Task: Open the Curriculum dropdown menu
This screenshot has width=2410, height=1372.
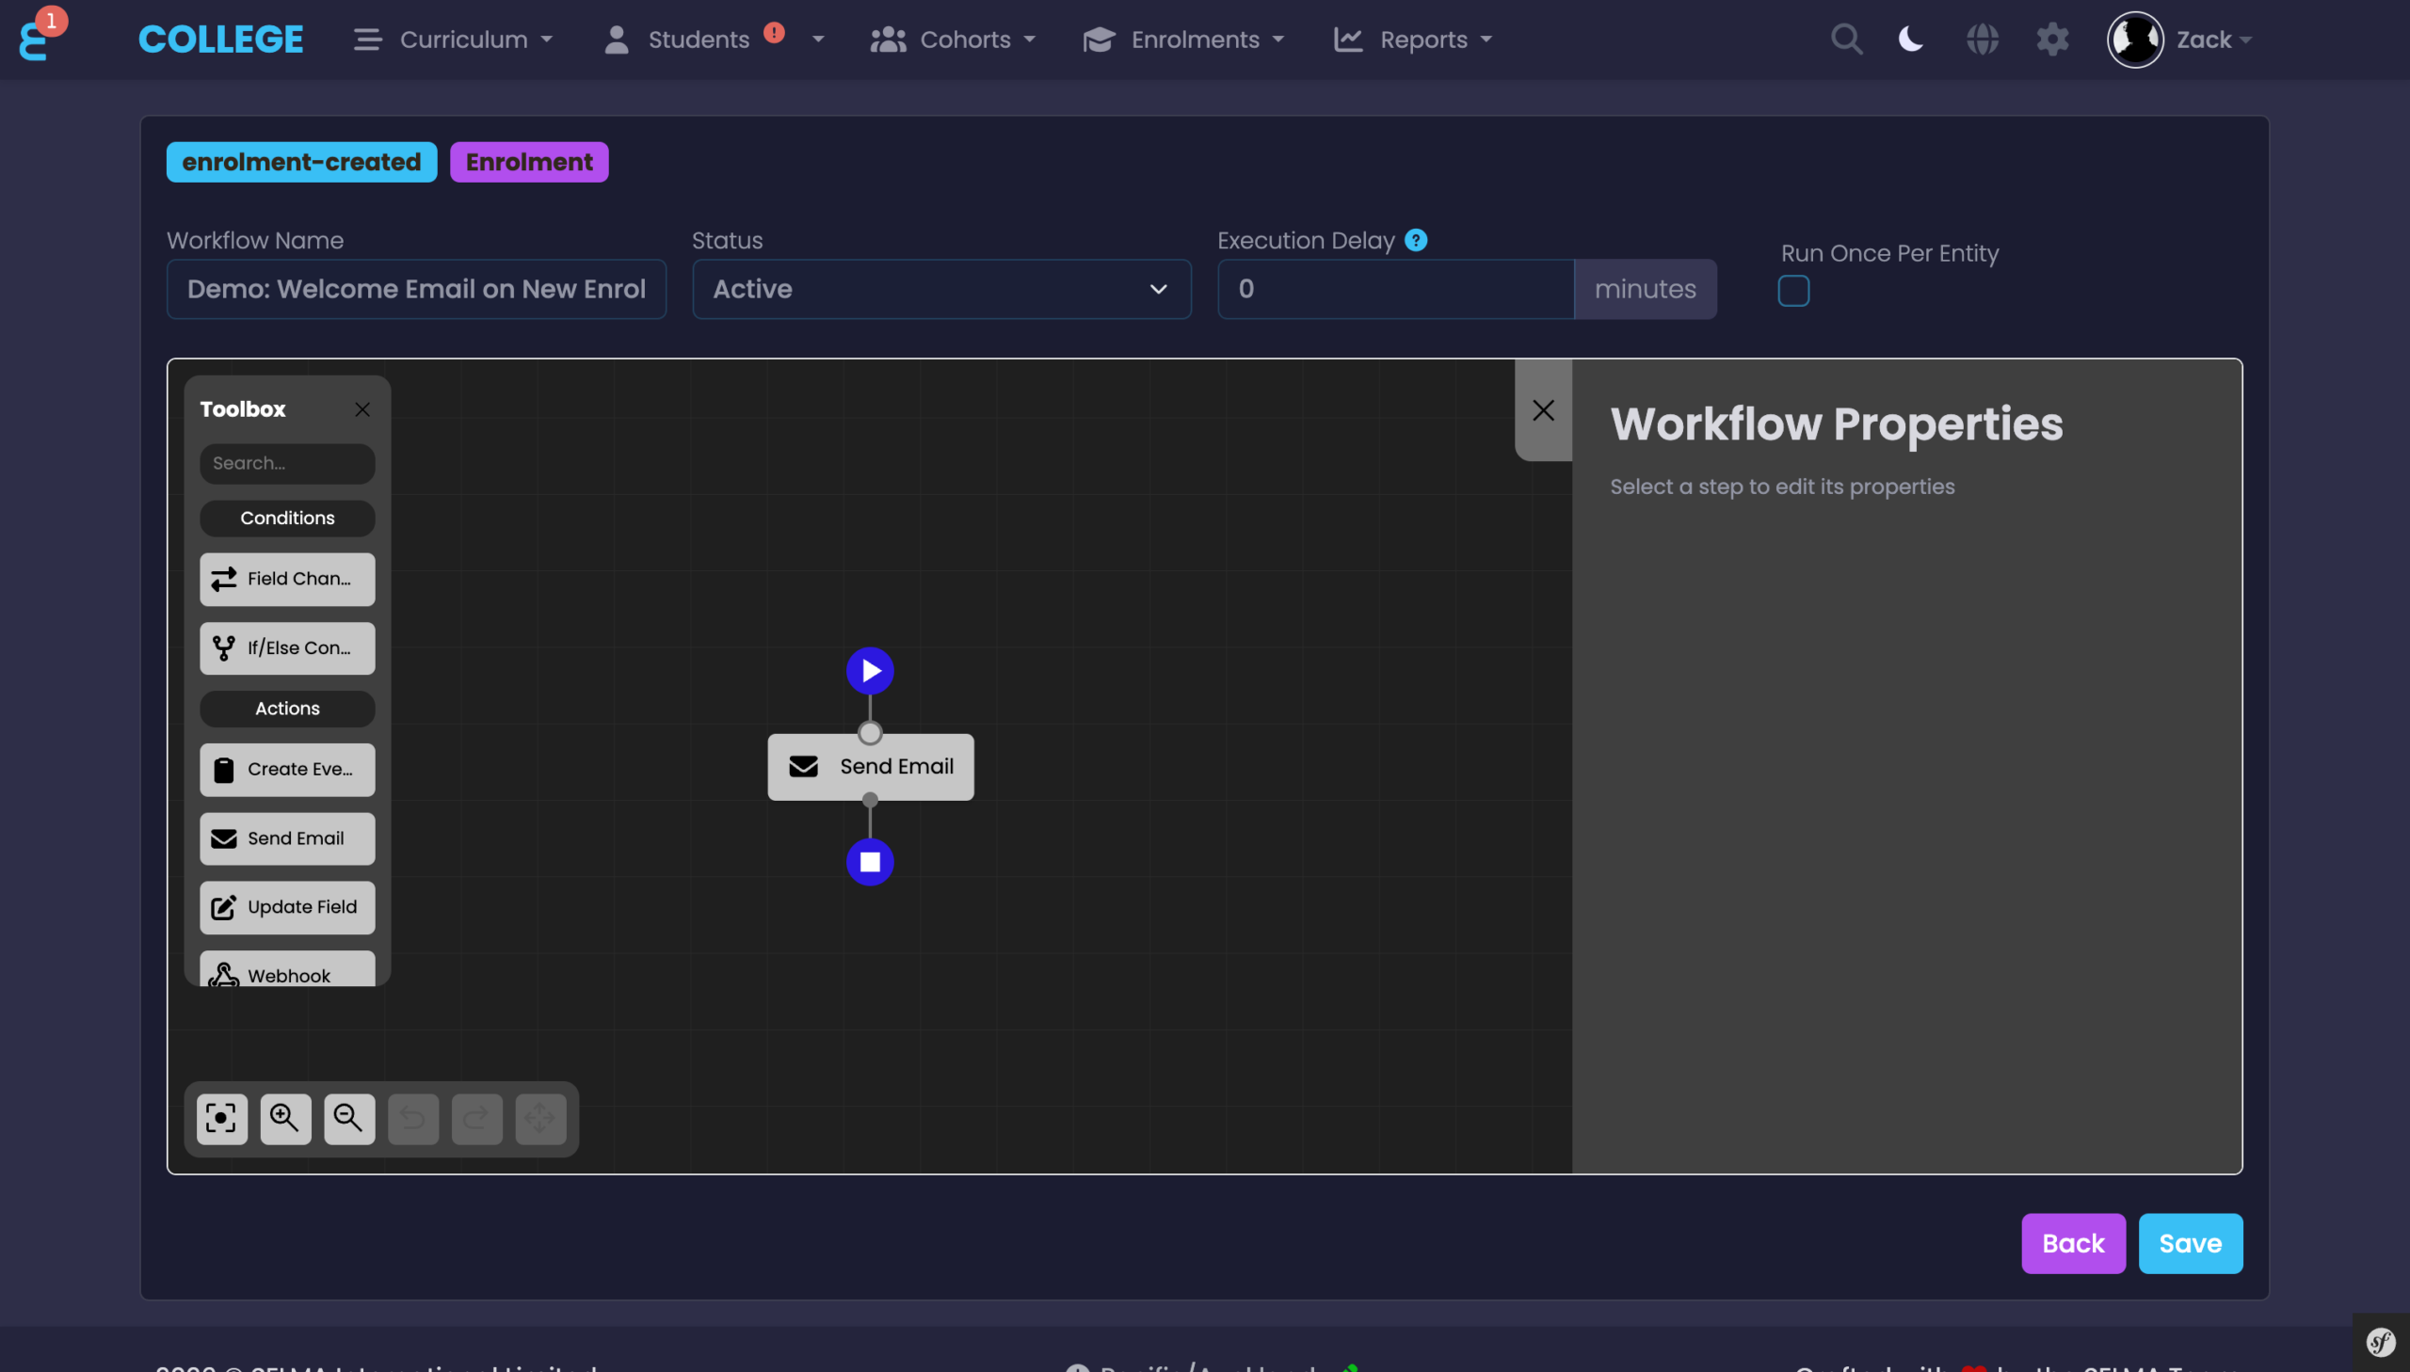Action: click(x=464, y=39)
